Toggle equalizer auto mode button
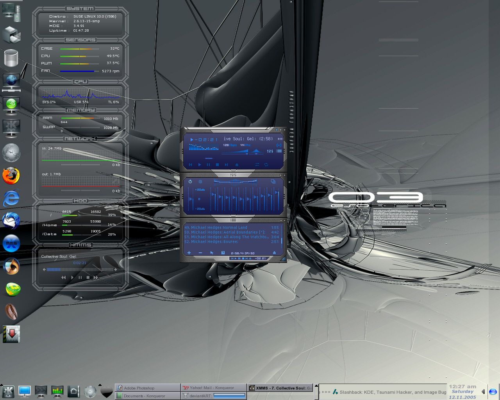500x400 pixels. coord(200,182)
